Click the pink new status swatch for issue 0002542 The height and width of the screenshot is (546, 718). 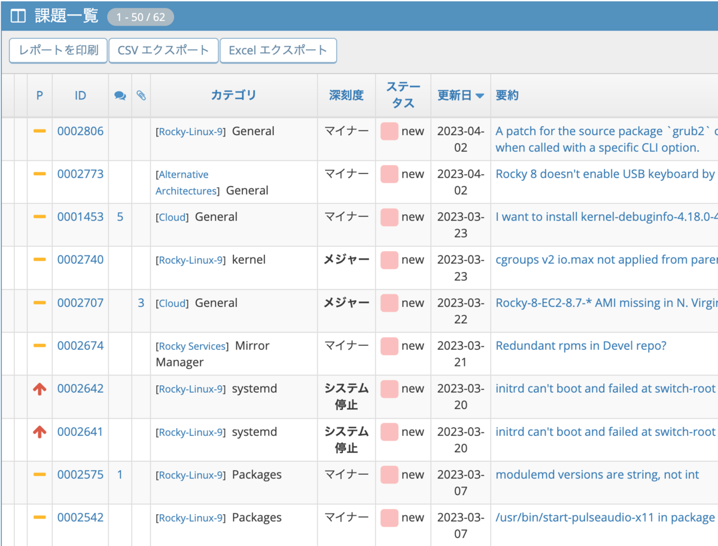389,518
